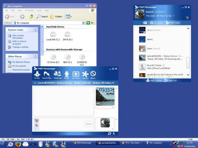Viewport: 198px width, 148px height.
Task: Block this contact via the Block icon
Action: 93,75
